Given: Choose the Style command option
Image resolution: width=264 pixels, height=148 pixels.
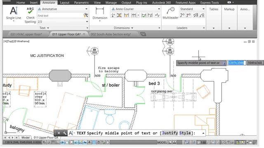Looking at the screenshot, I should click(185, 133).
